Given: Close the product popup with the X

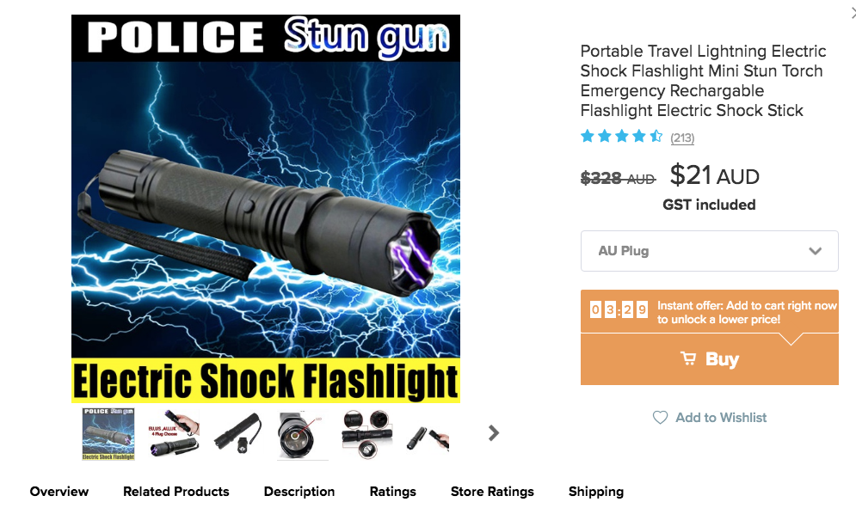Looking at the screenshot, I should point(853,12).
